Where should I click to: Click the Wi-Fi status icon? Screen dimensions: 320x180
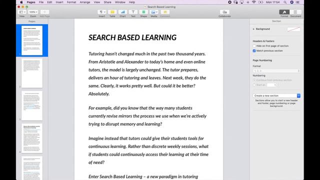(254, 2)
